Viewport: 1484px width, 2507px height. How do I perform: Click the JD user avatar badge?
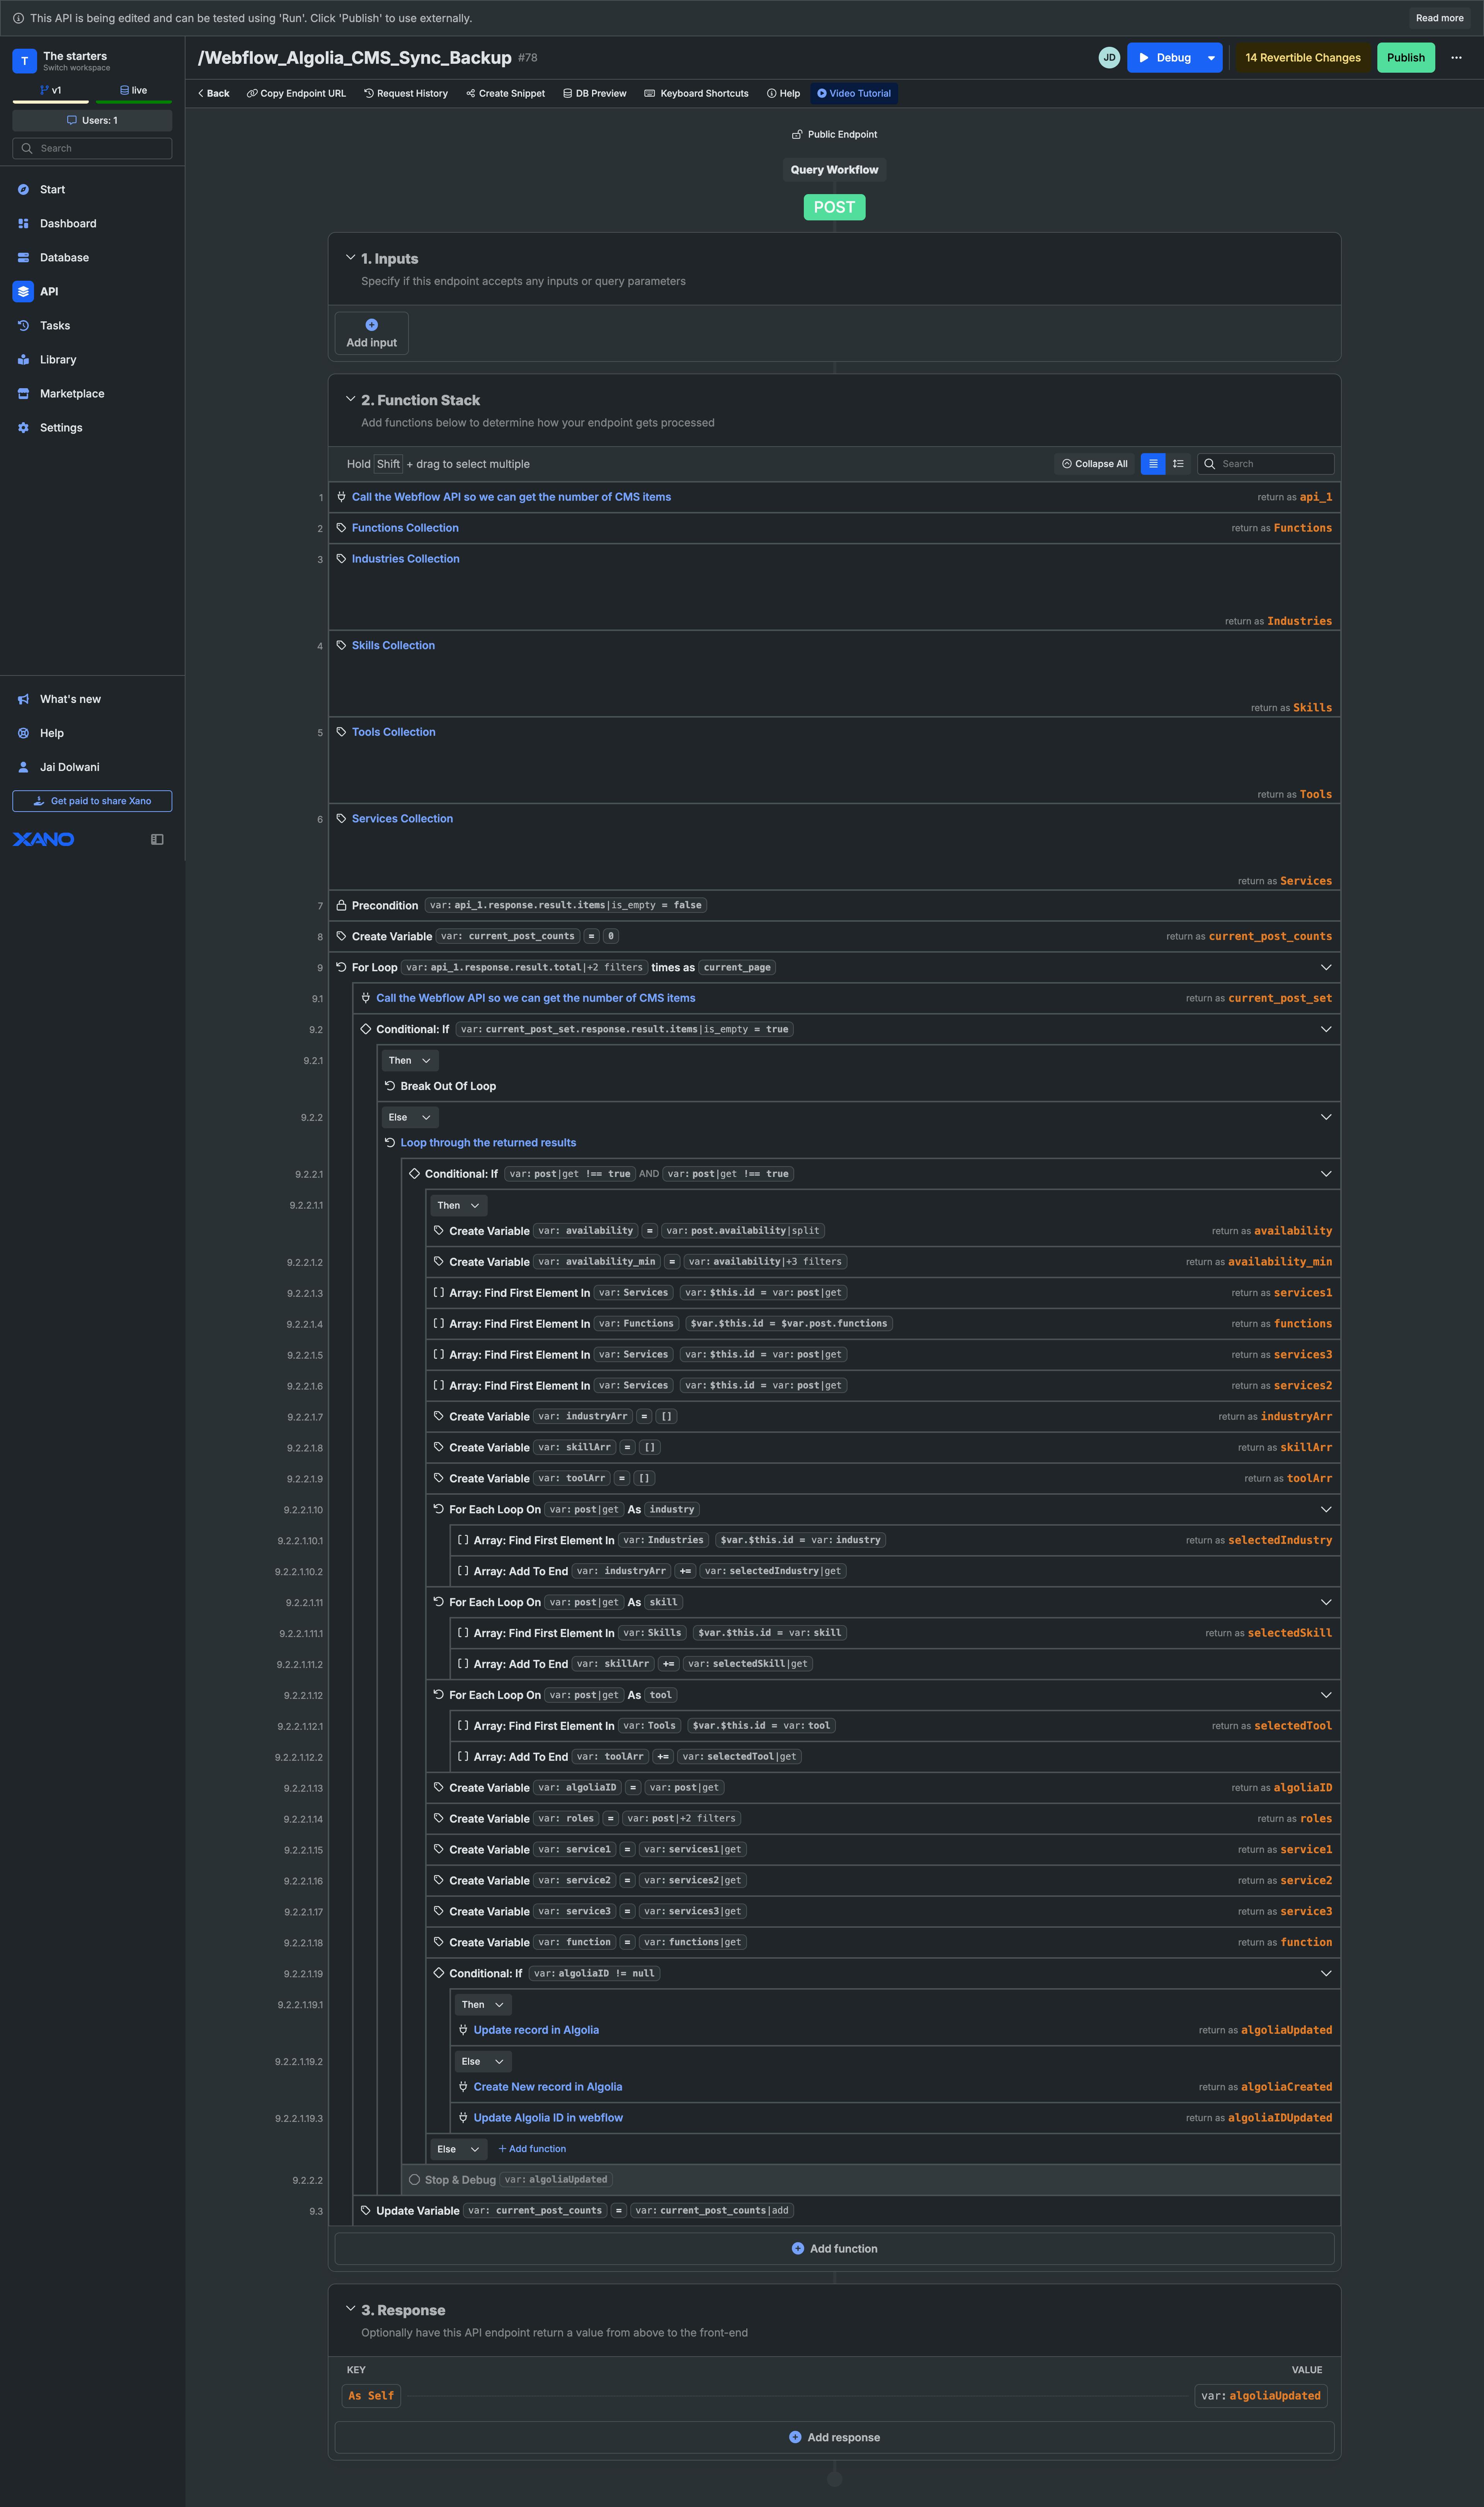click(x=1109, y=58)
